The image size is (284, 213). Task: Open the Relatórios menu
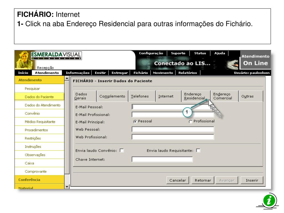coord(188,73)
